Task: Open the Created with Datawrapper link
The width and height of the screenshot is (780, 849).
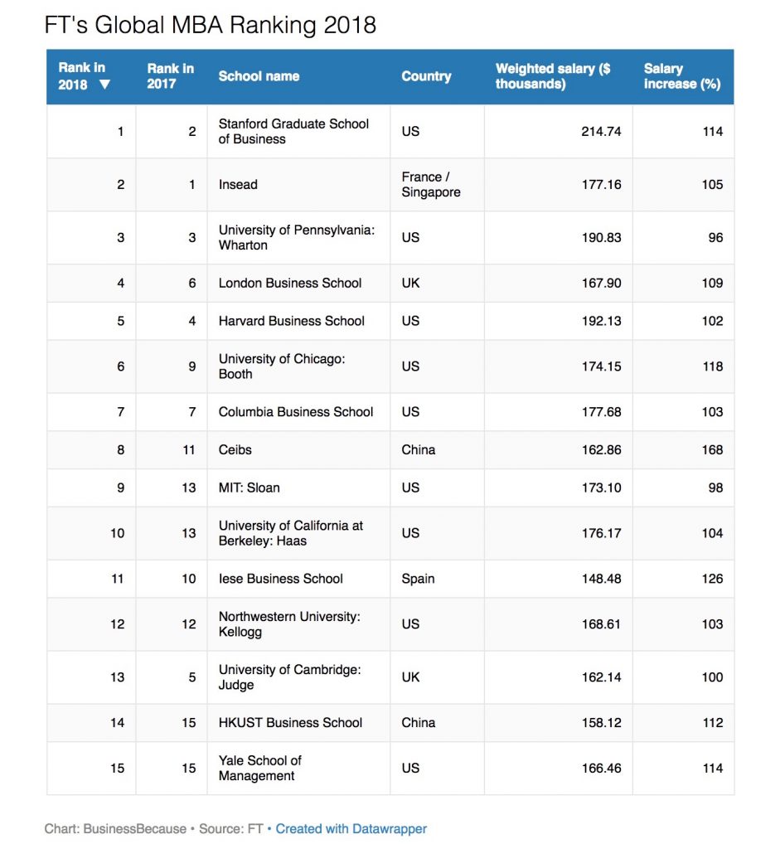Action: coord(351,828)
